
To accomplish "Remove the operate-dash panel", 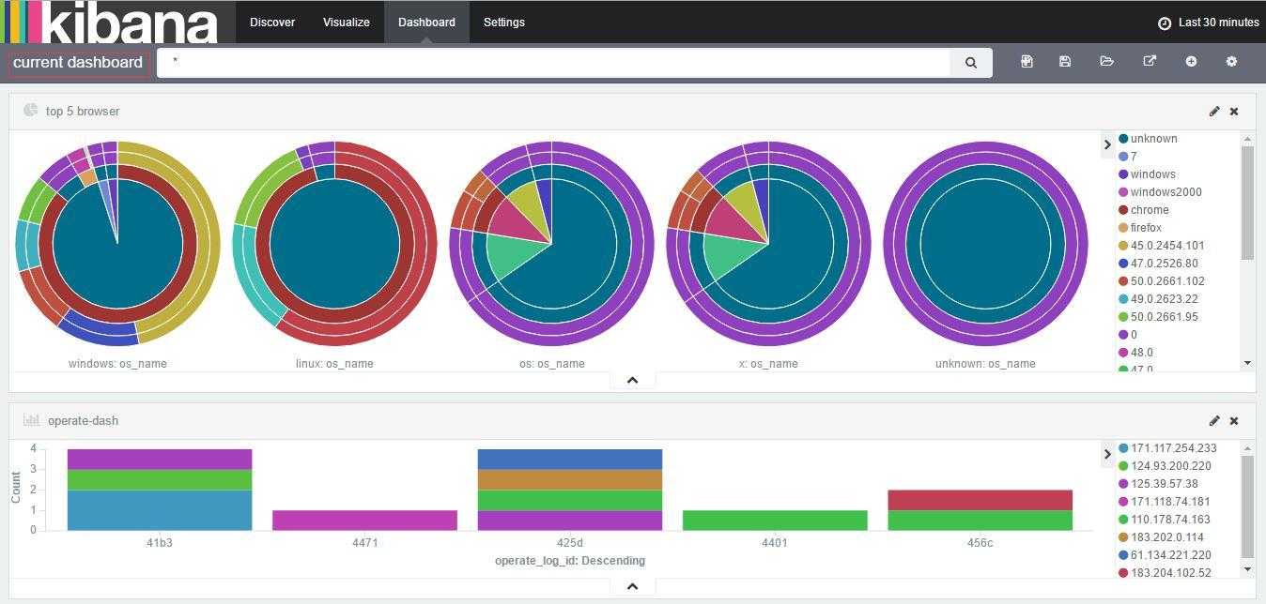I will pos(1234,420).
